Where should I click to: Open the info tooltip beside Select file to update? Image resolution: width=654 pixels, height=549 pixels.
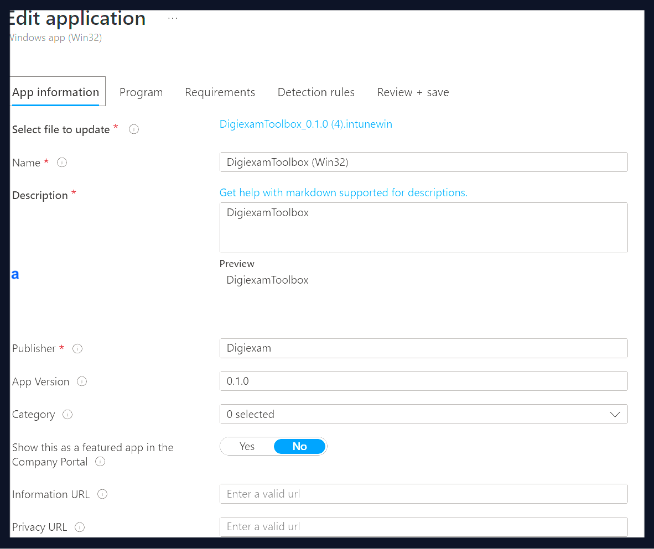pos(133,129)
